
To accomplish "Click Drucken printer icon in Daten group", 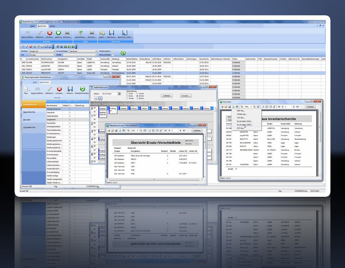I will (x=92, y=33).
